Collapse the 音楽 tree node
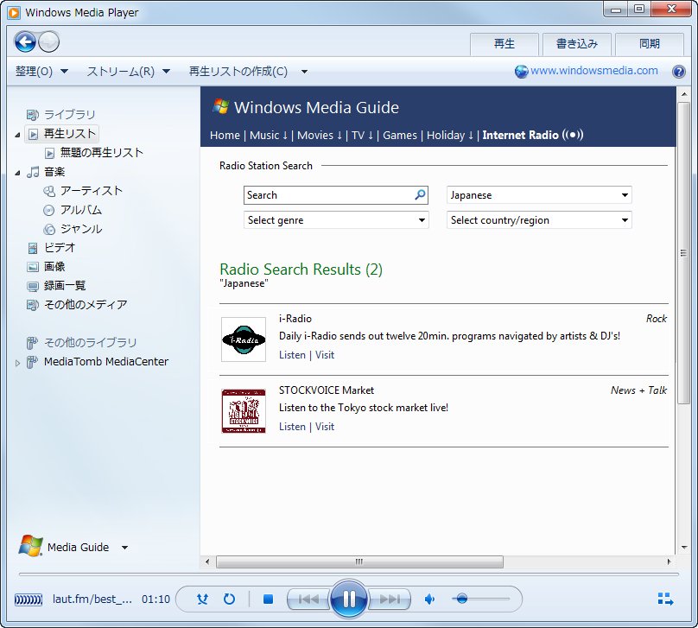698x628 pixels. click(x=17, y=173)
